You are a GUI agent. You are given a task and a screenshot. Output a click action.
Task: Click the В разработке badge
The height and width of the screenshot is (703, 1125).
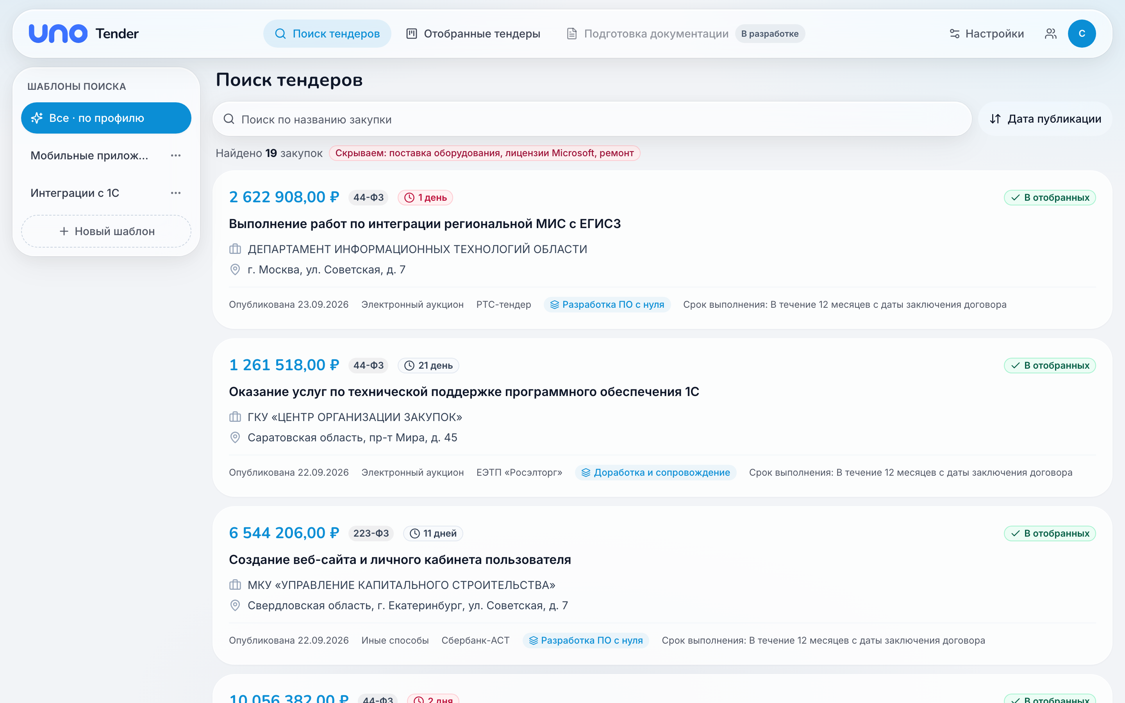pyautogui.click(x=770, y=34)
